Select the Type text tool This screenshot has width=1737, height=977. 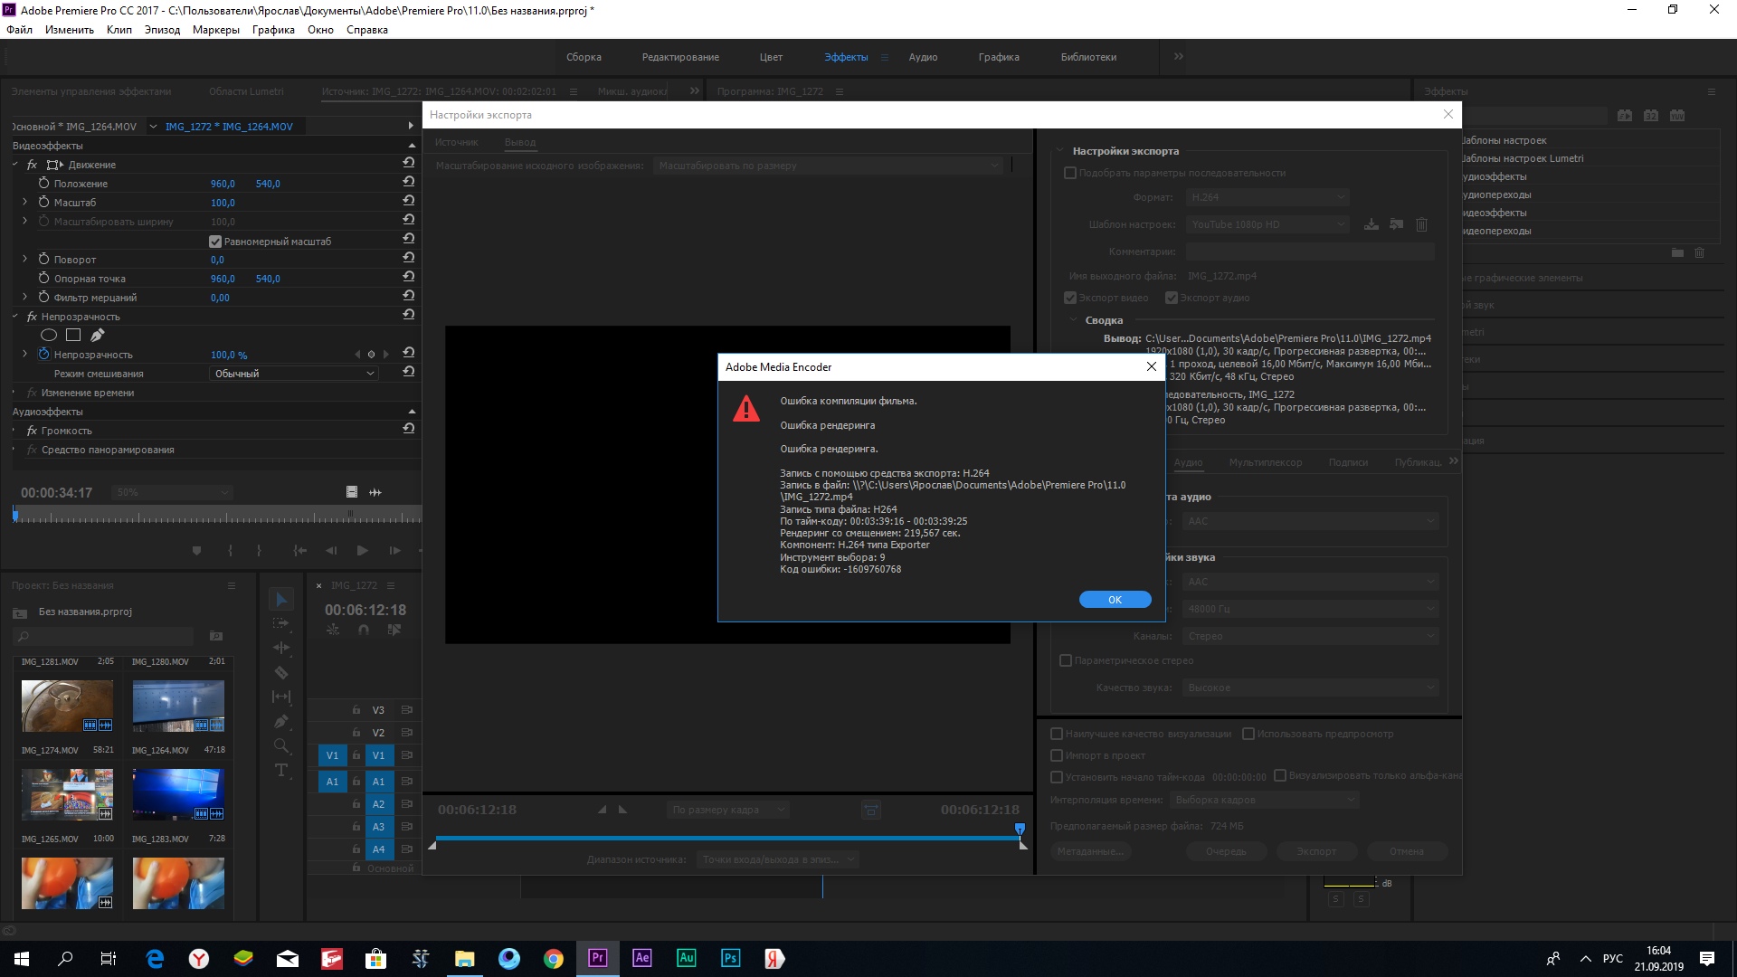click(x=281, y=770)
